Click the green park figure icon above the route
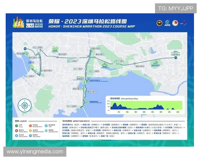Image resolution: width=200 pixels, height=160 pixels. (x=55, y=48)
